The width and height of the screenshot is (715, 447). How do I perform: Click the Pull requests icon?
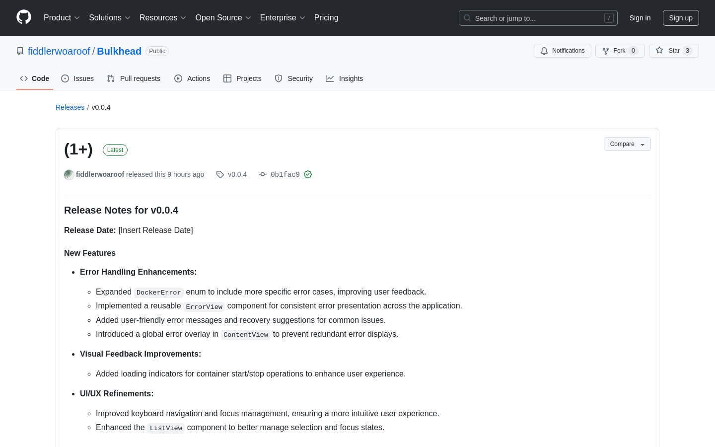(111, 78)
